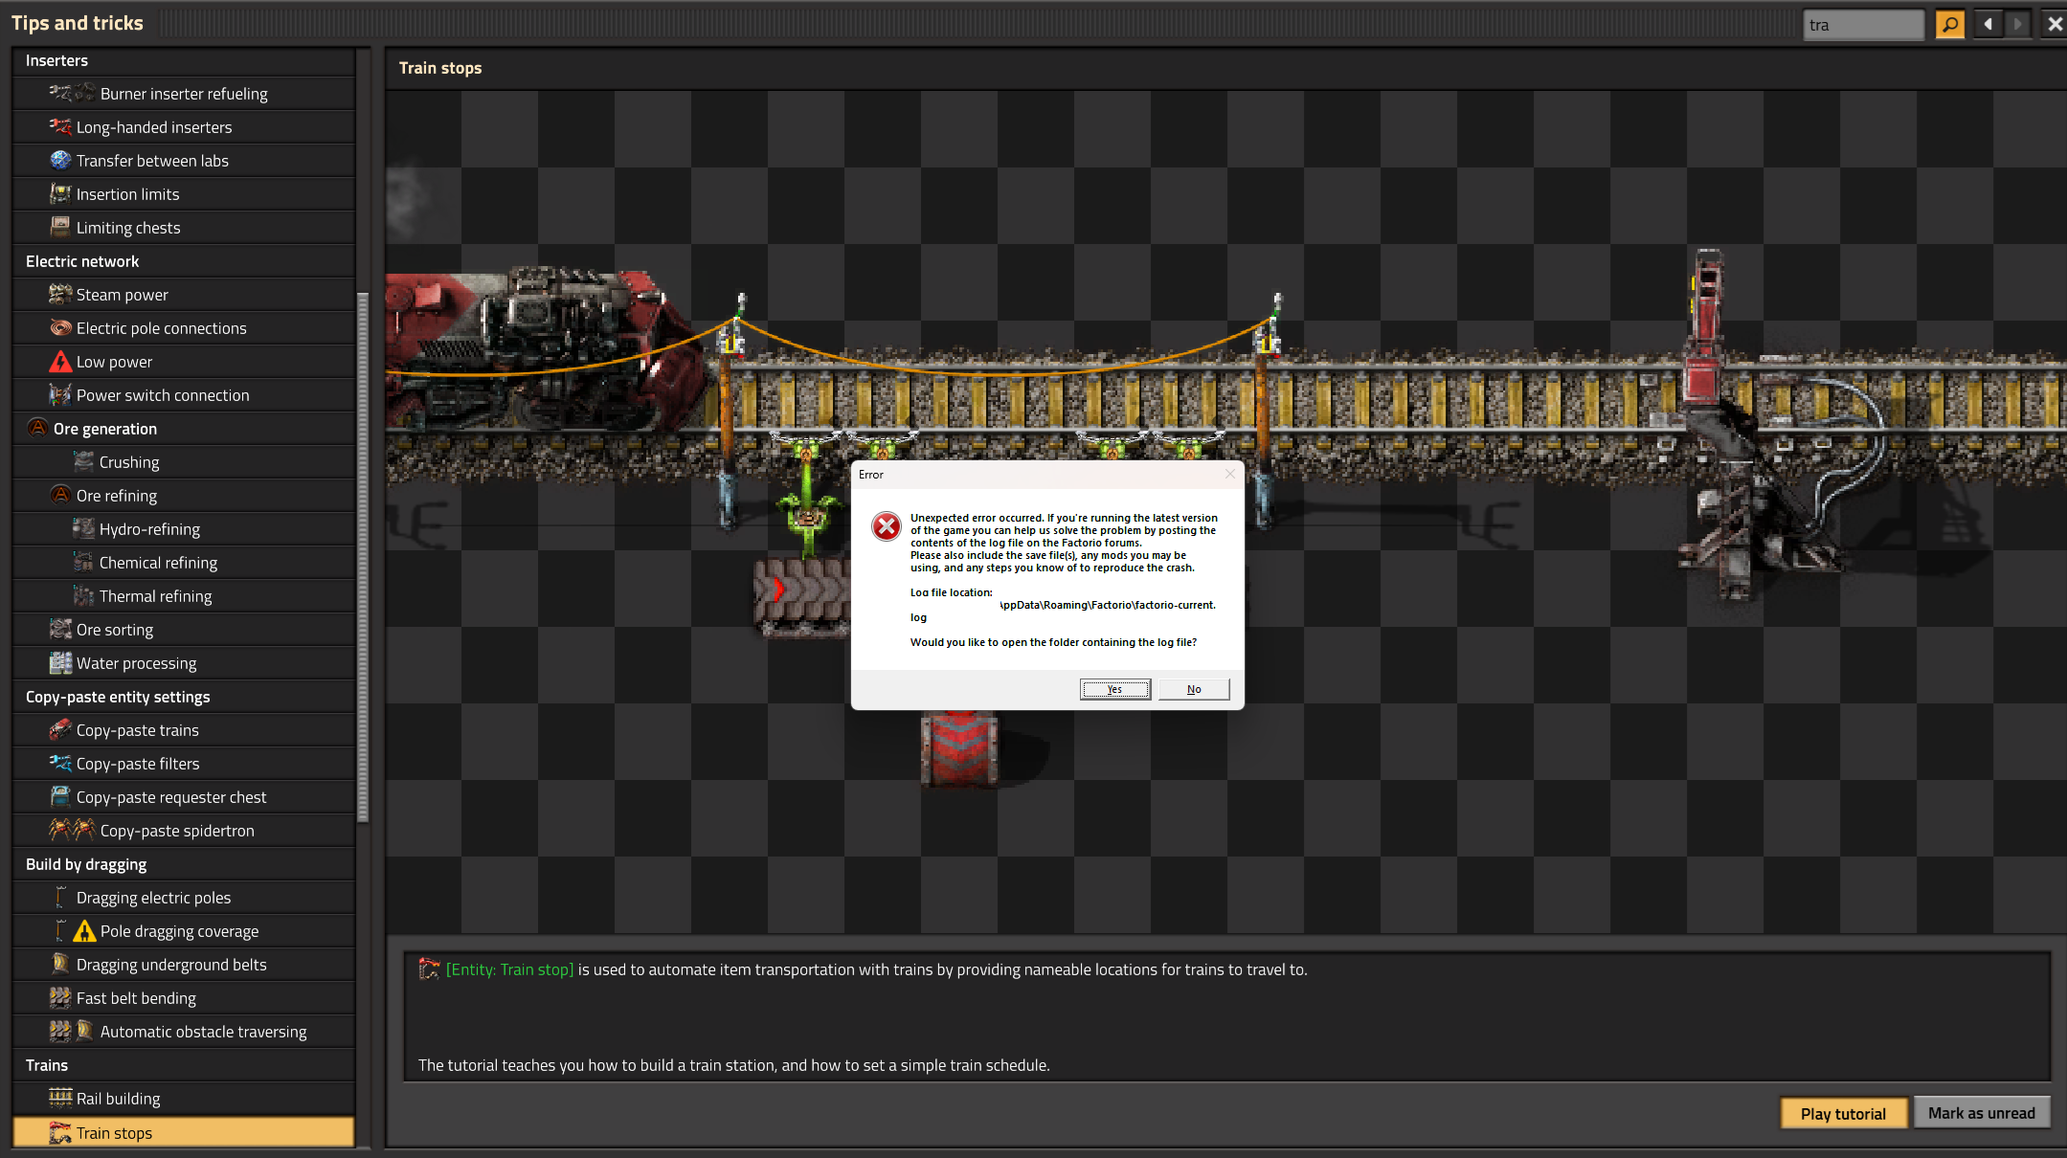
Task: Click the red error icon in the dialog
Action: [x=887, y=525]
